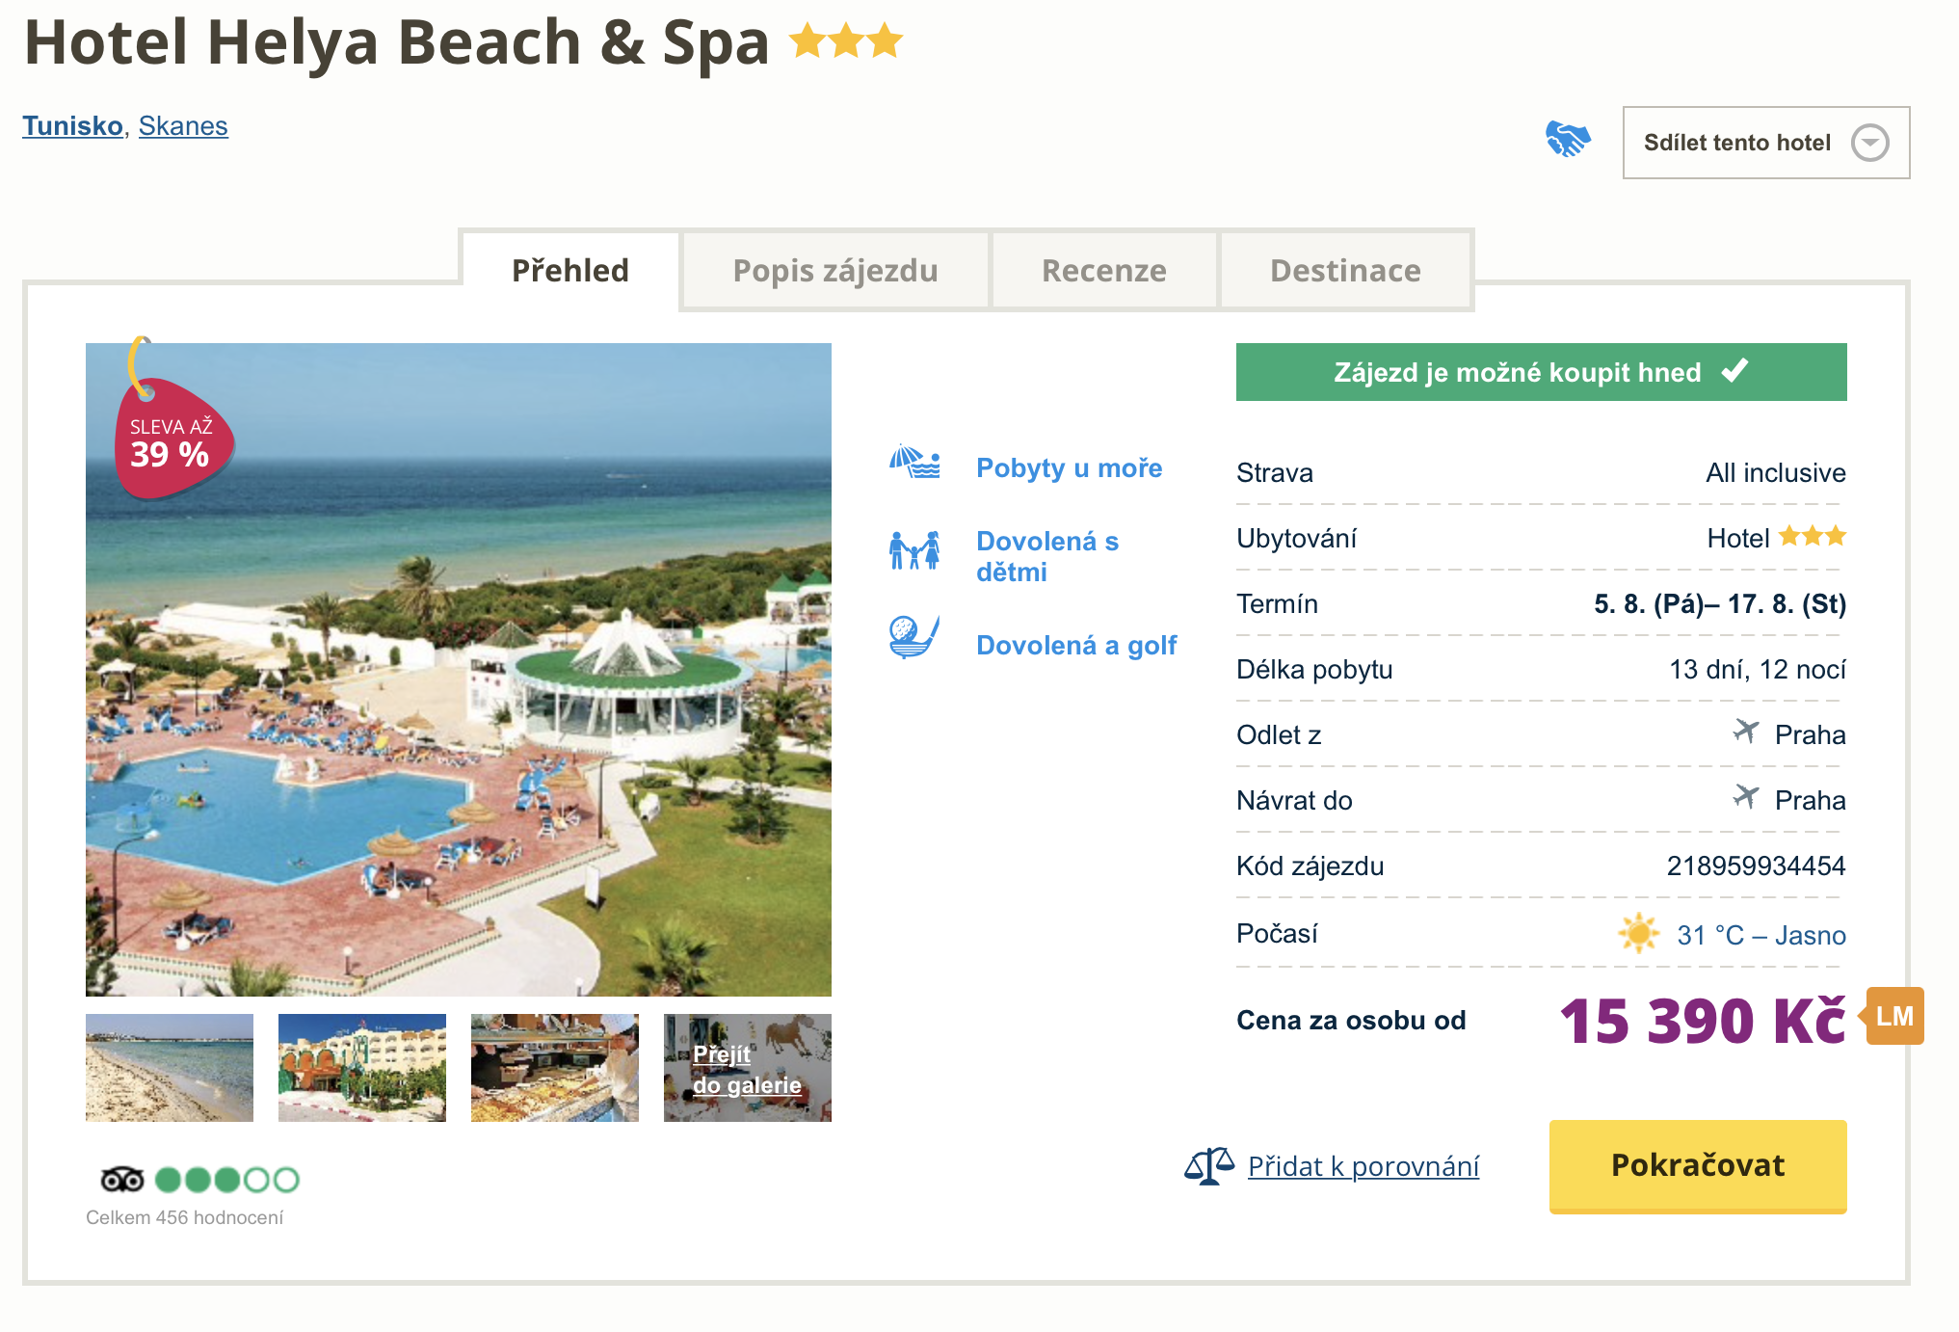The width and height of the screenshot is (1959, 1332).
Task: Click the comparison scales icon
Action: point(1208,1166)
